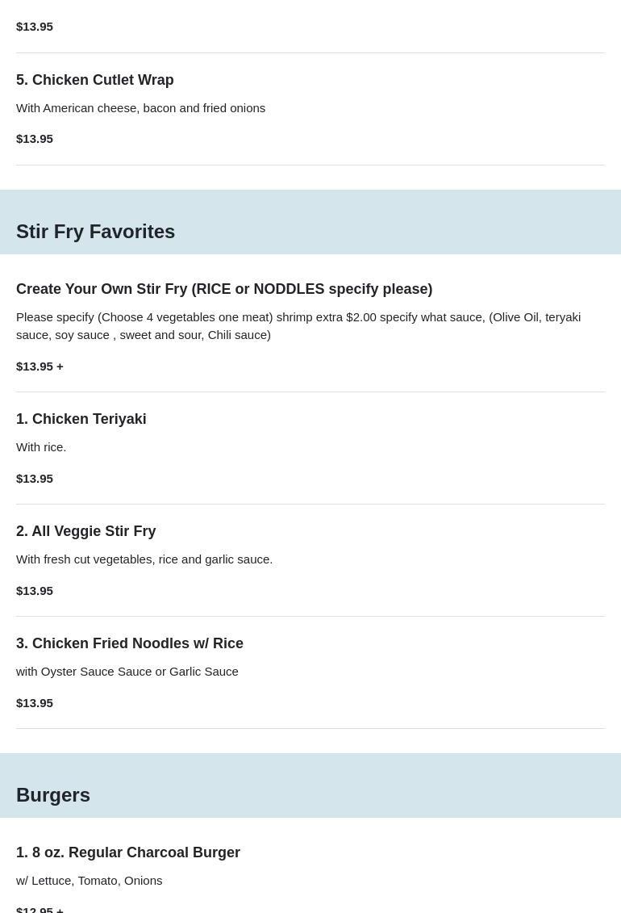Click the Chicken Fried Noodles $13.95 price
Image resolution: width=621 pixels, height=913 pixels.
pos(35,703)
